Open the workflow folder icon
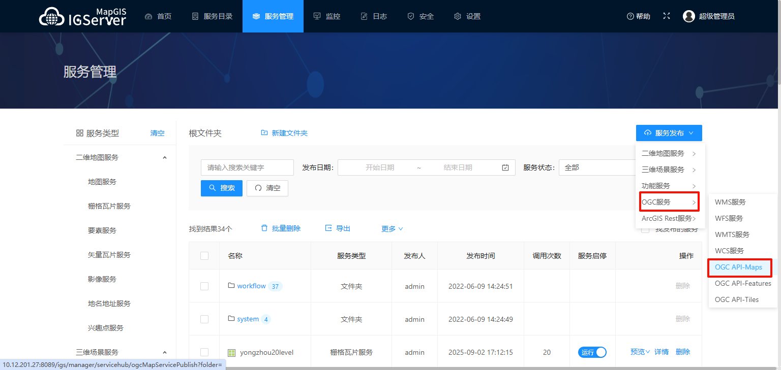 tap(231, 286)
